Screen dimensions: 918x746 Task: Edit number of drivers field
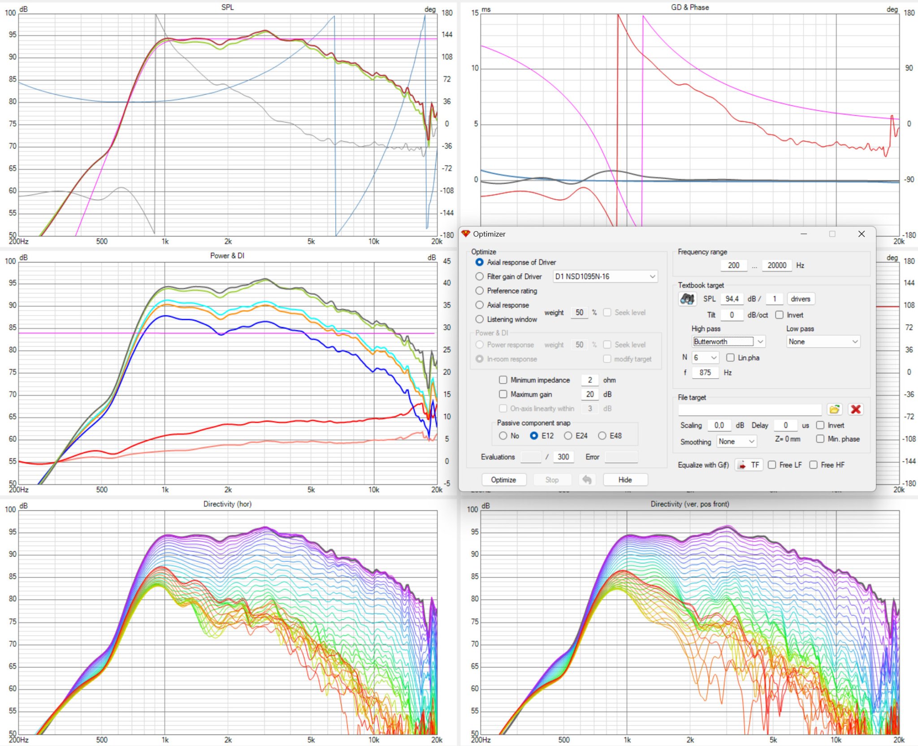click(774, 299)
